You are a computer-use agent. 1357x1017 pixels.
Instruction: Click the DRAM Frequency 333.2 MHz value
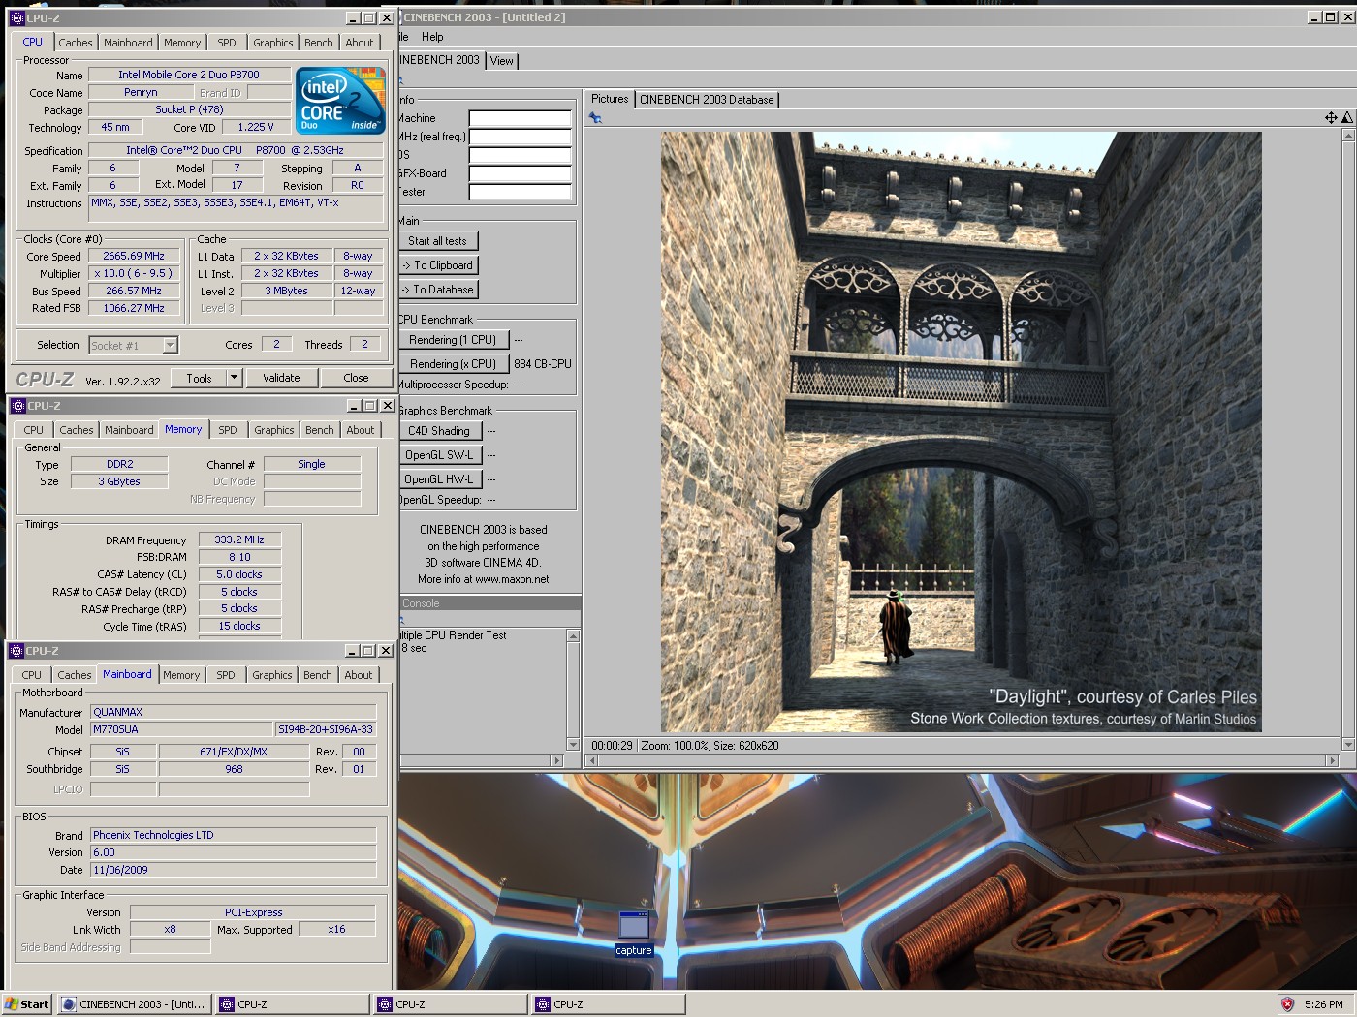point(239,539)
